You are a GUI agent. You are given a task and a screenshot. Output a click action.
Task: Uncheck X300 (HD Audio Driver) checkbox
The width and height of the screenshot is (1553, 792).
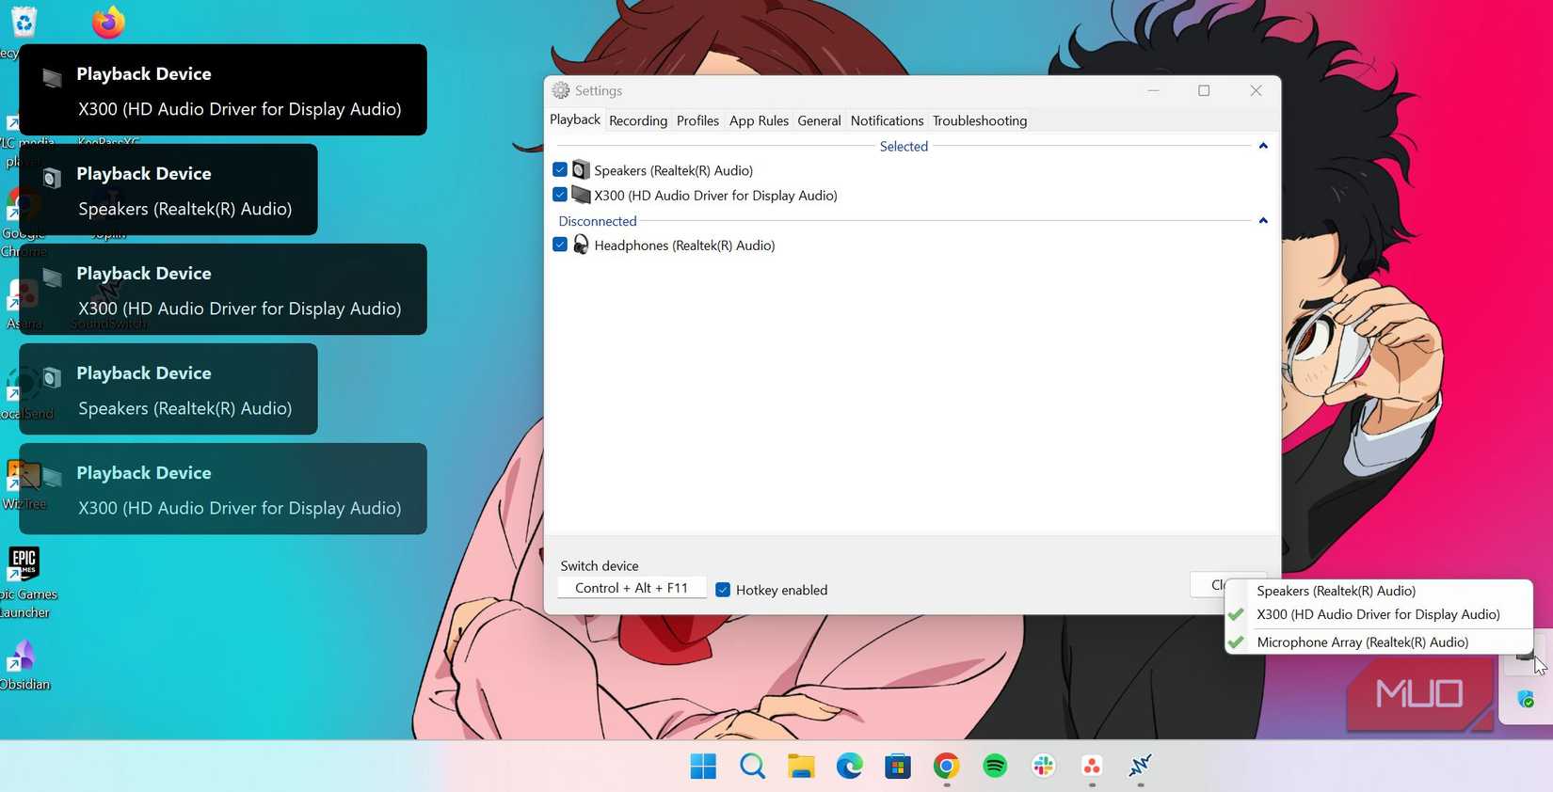pos(560,195)
